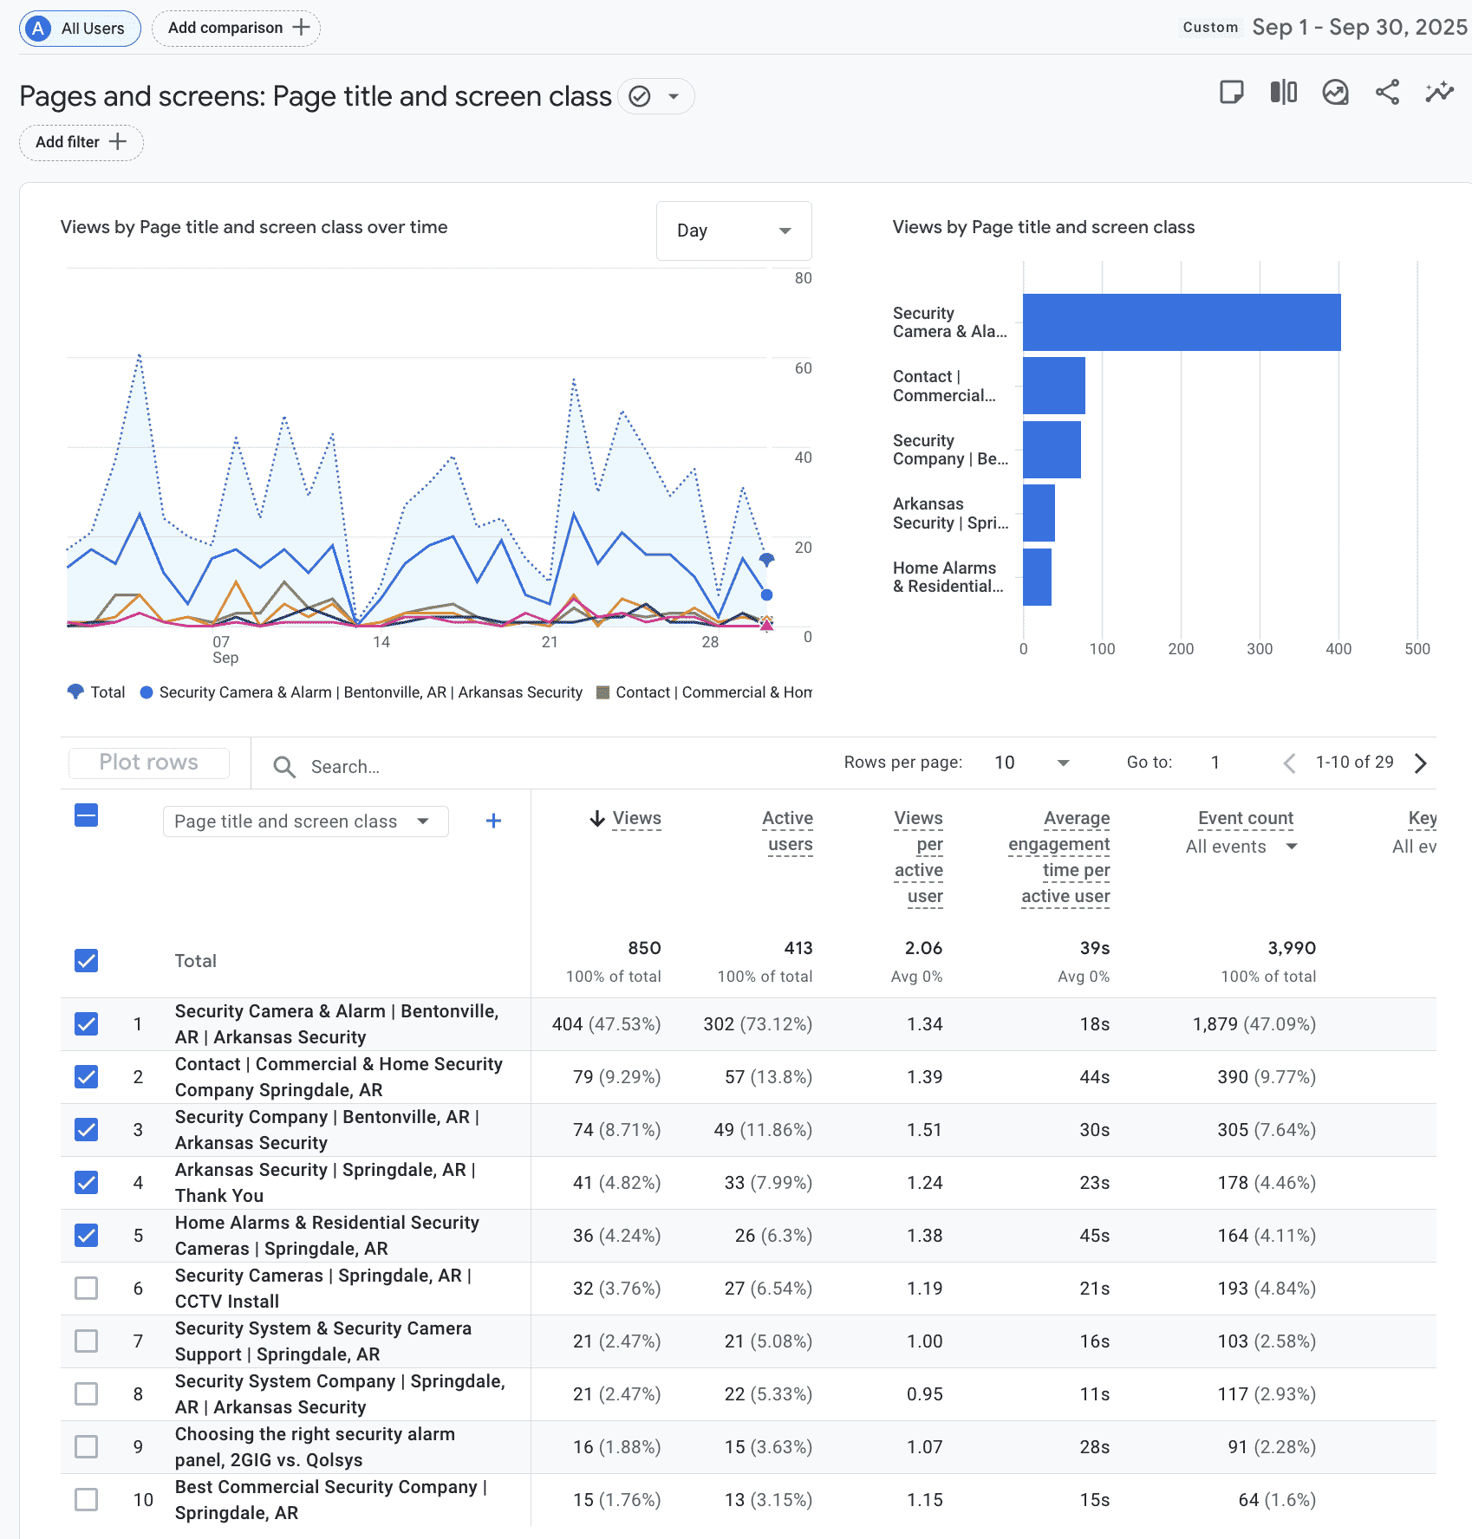Click the Add comparison button
The image size is (1472, 1539).
(237, 28)
